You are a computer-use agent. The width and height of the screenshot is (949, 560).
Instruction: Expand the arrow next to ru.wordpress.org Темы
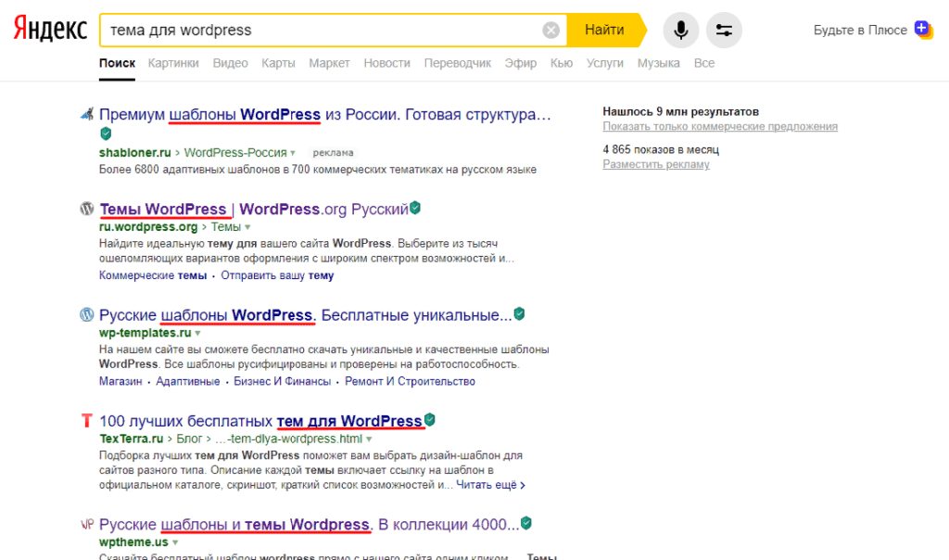[247, 228]
